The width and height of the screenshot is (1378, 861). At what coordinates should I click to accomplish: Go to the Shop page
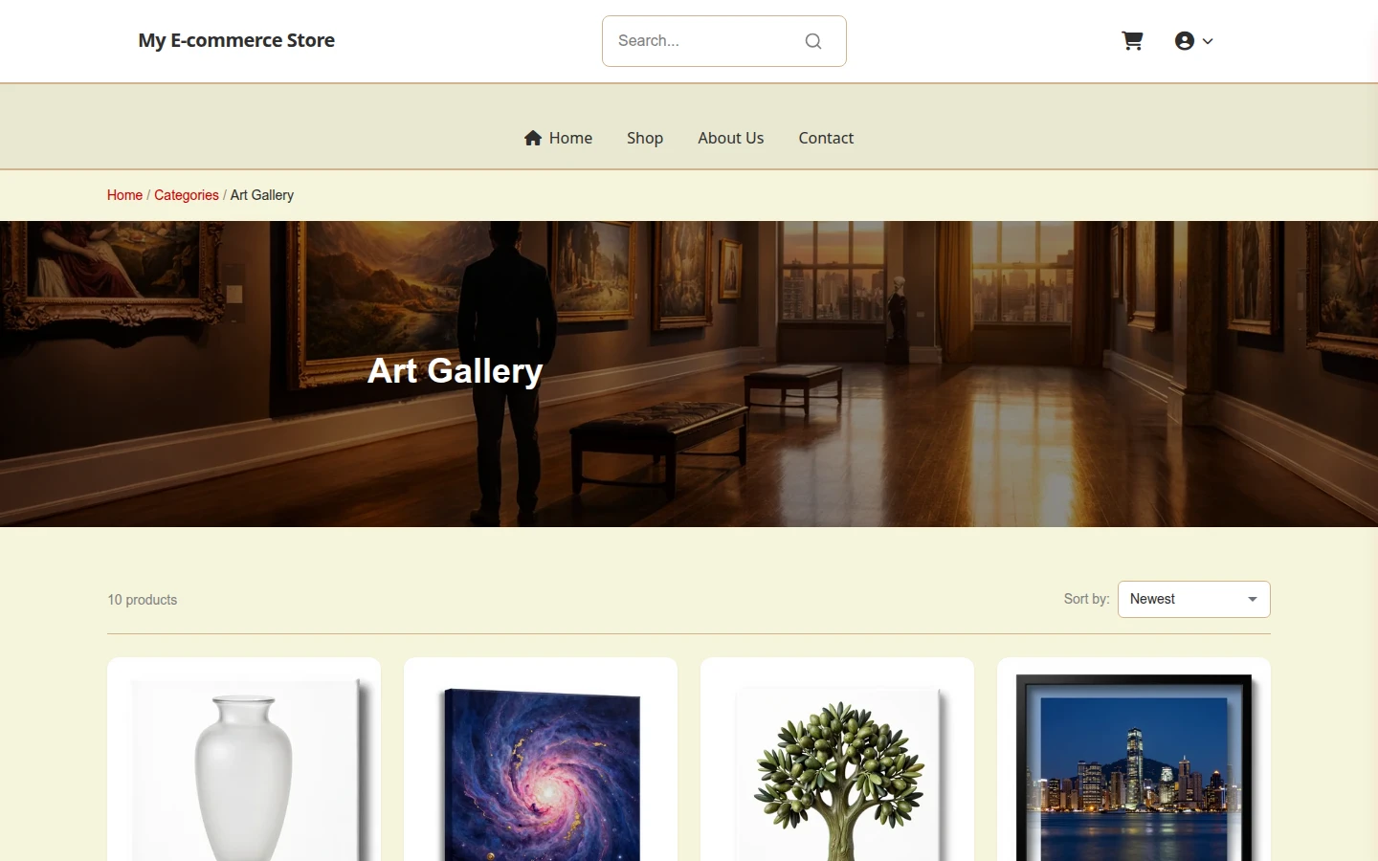pyautogui.click(x=645, y=138)
